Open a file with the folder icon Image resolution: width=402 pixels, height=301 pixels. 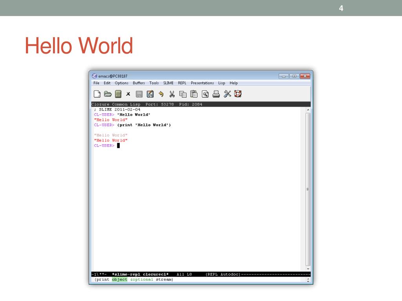[108, 94]
